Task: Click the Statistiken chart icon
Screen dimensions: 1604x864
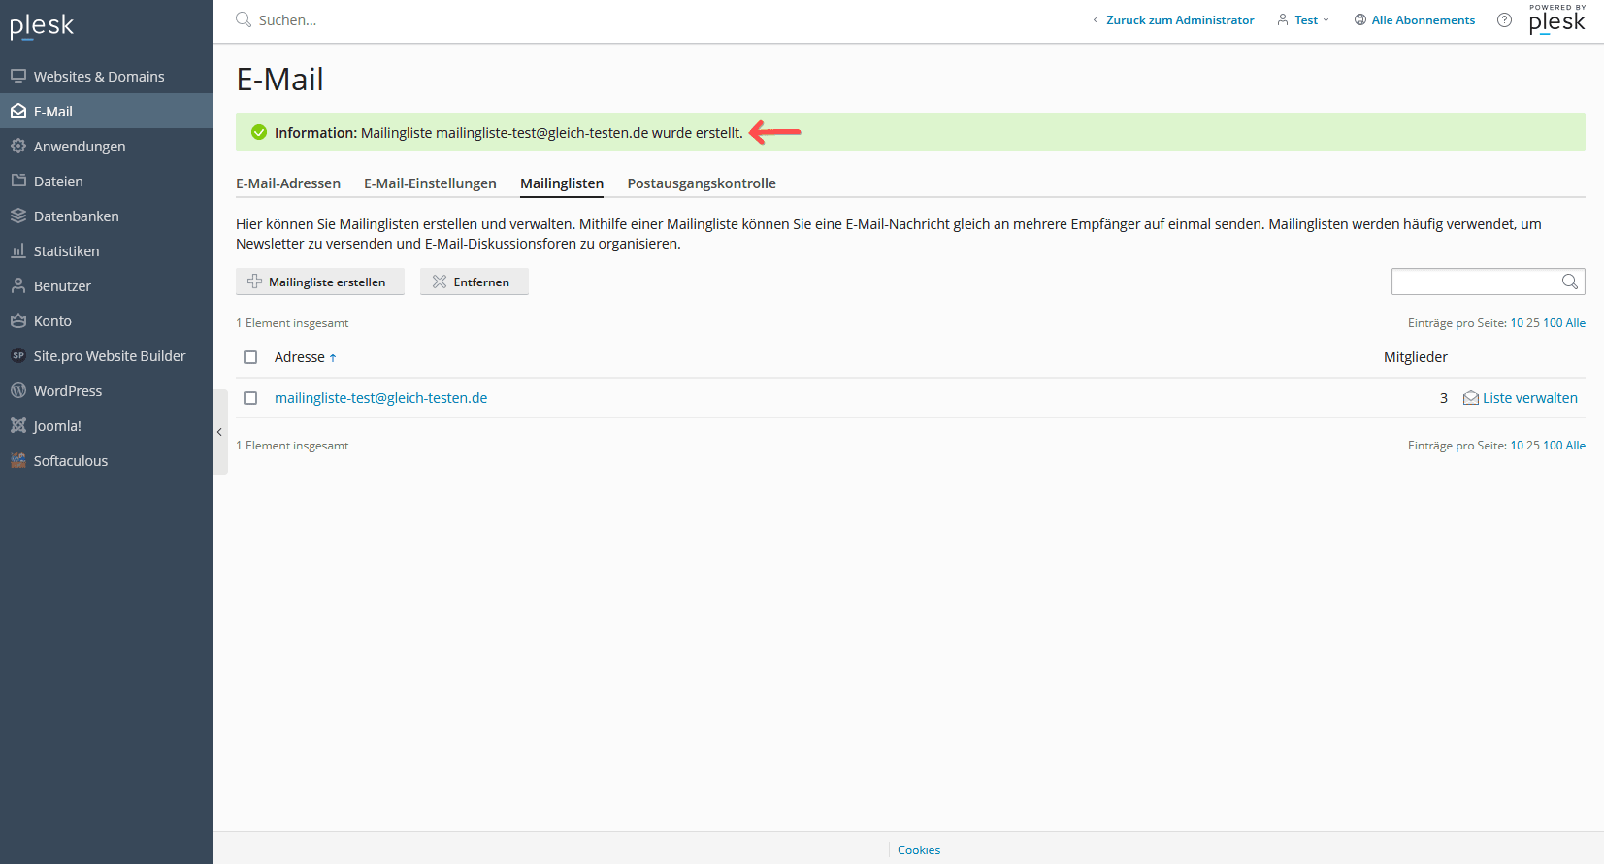Action: (17, 250)
